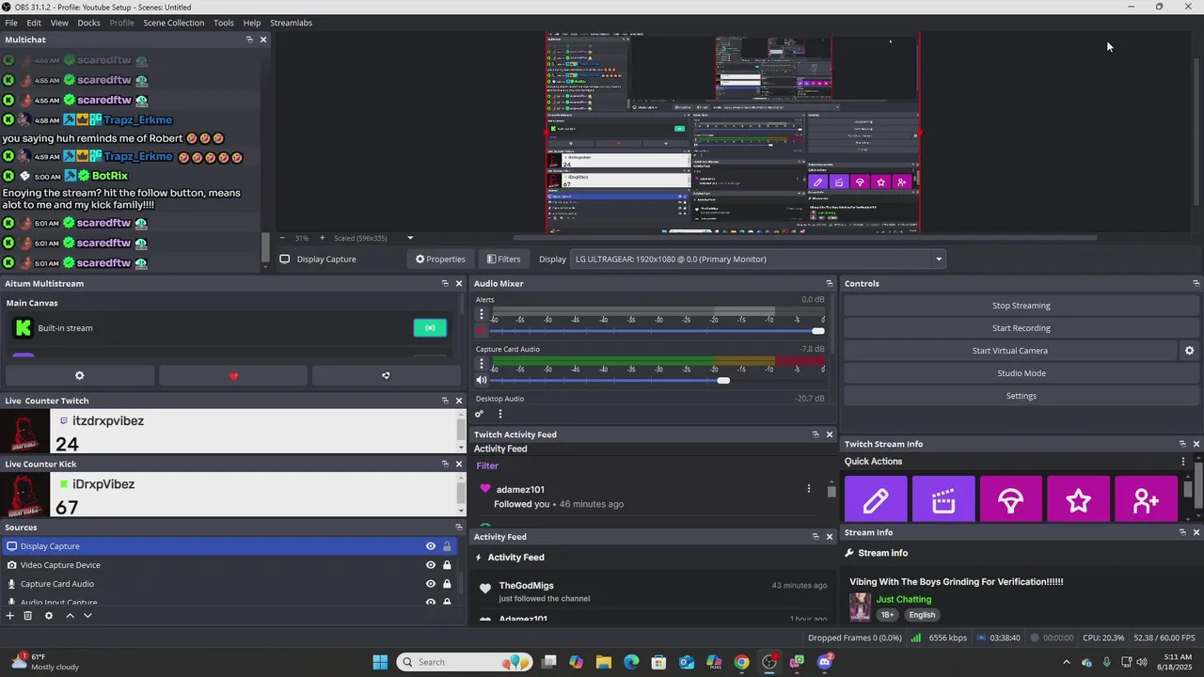Click the Stream info wrench icon
The image size is (1204, 677).
(849, 553)
